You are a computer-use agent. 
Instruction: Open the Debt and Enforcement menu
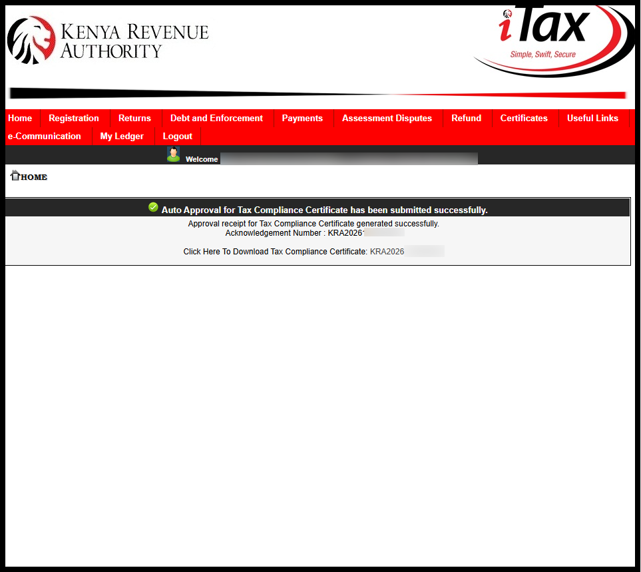point(216,118)
